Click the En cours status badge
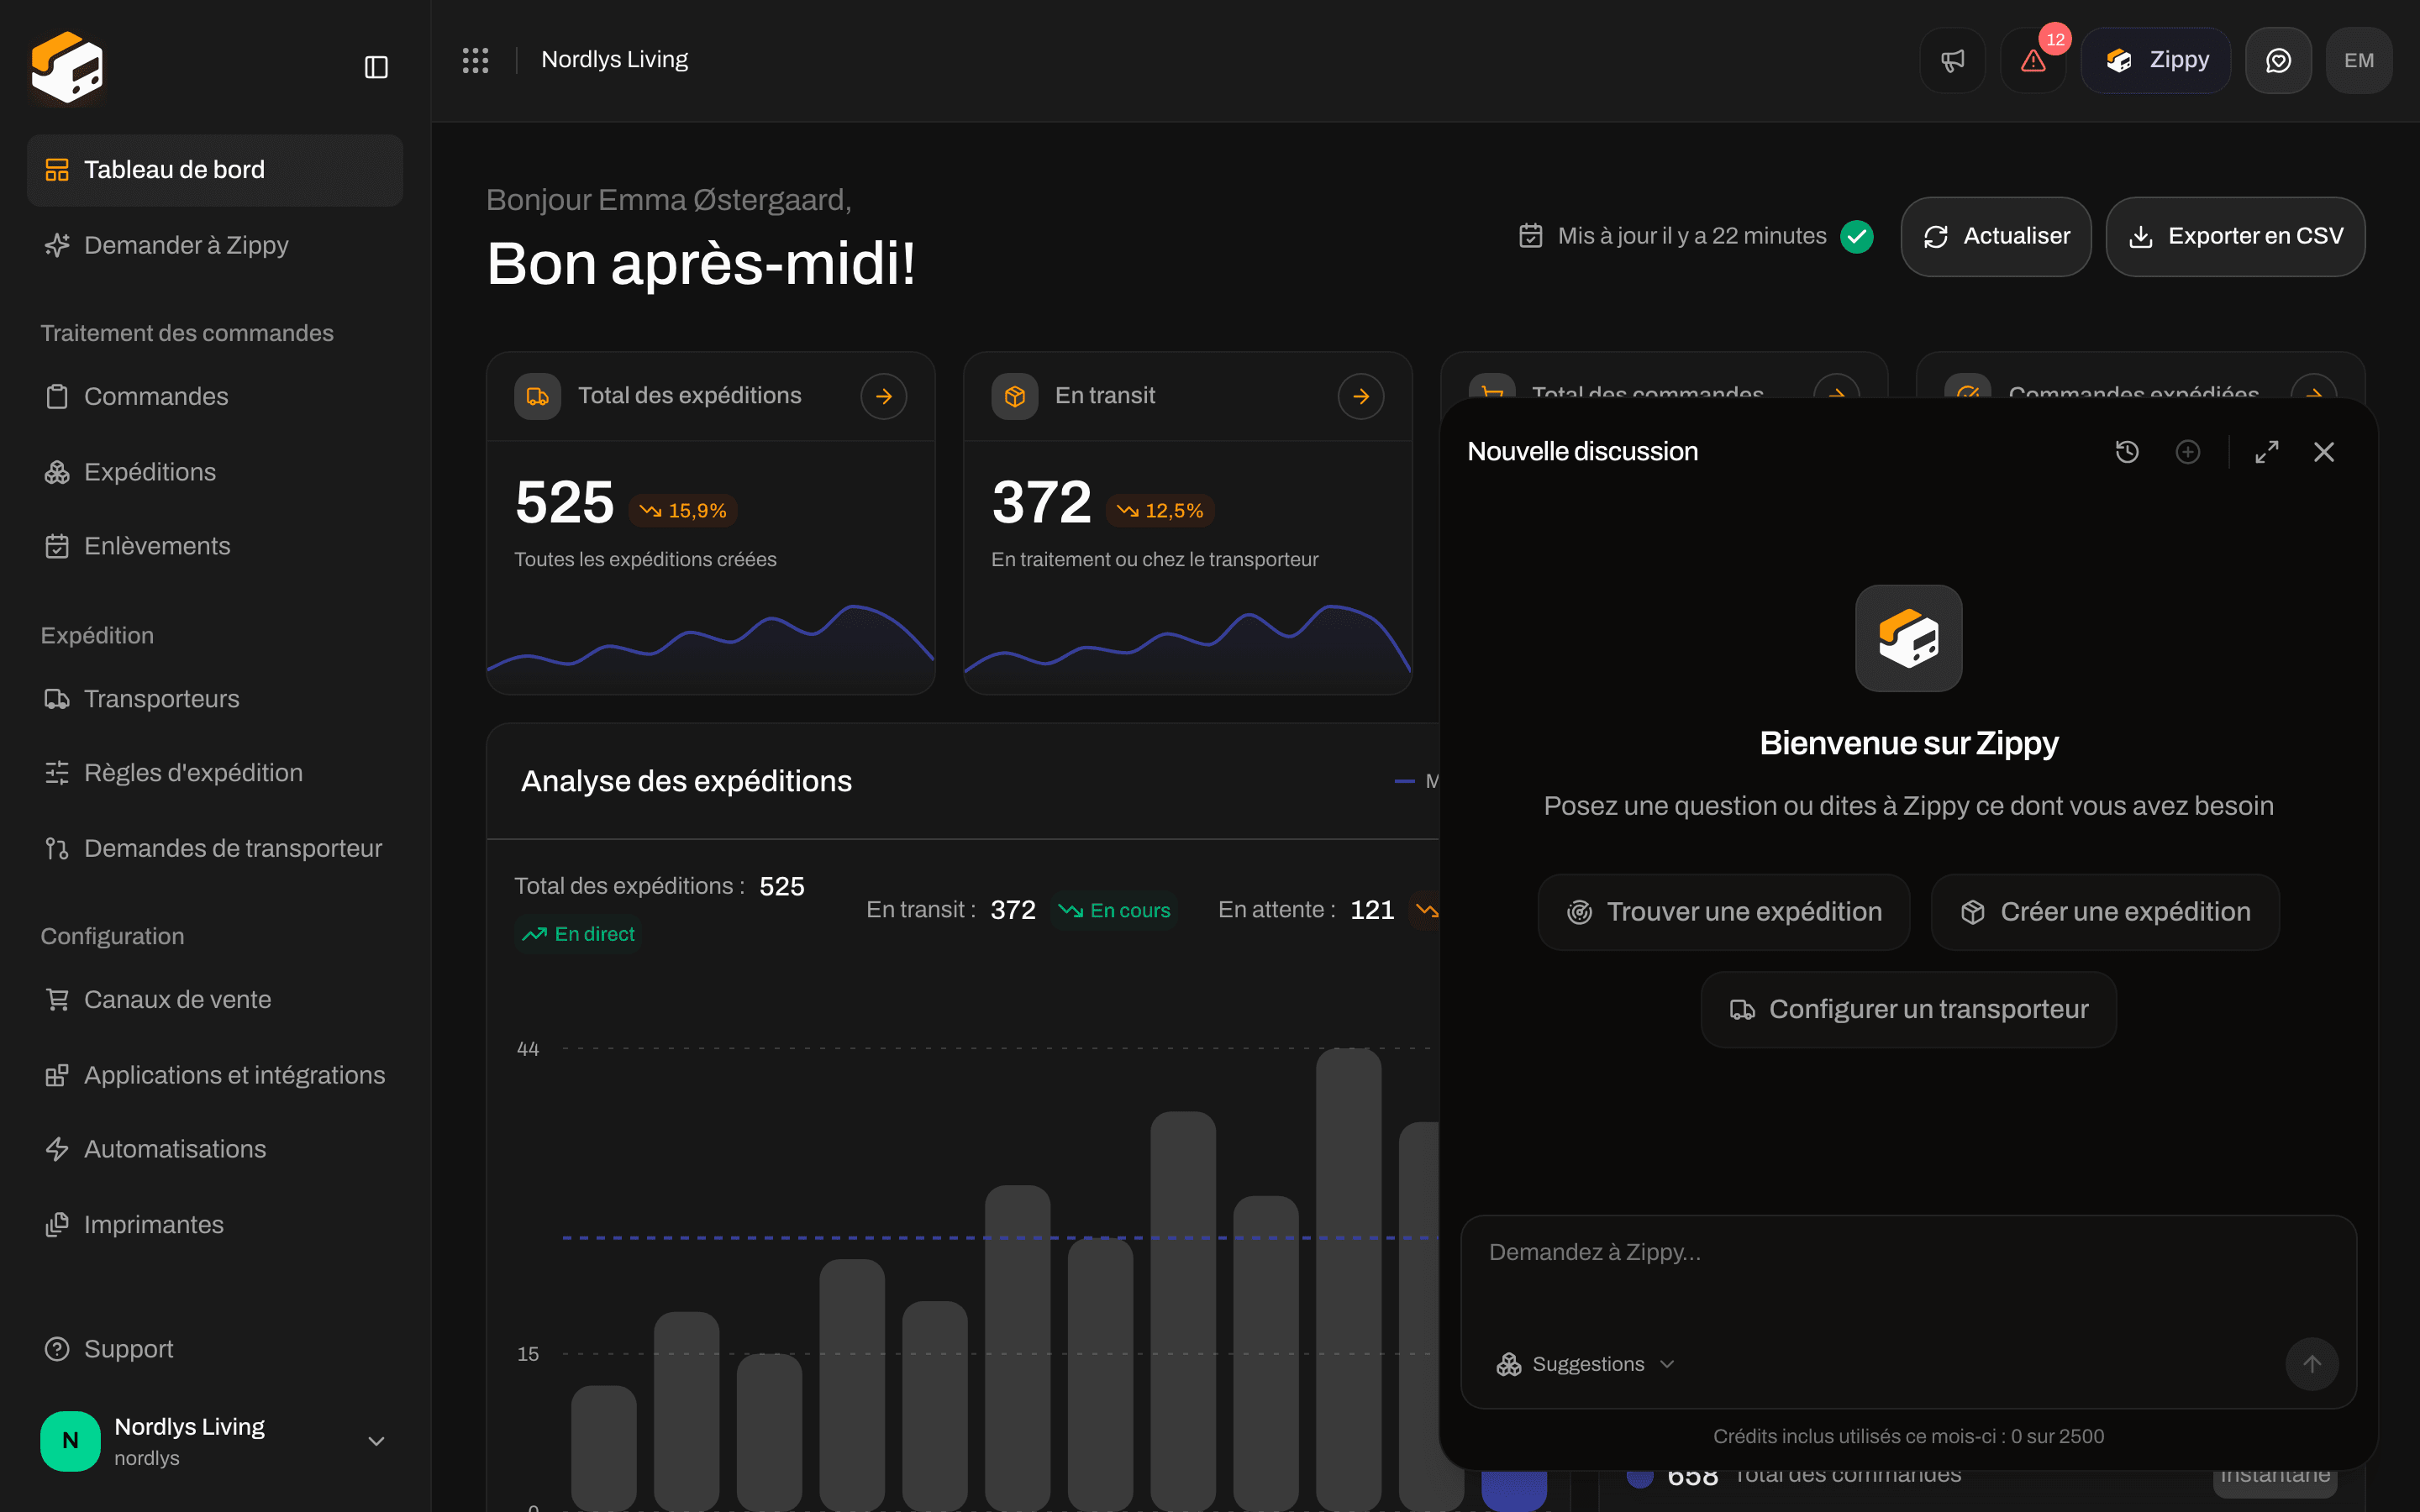Viewport: 2420px width, 1512px height. [1113, 910]
